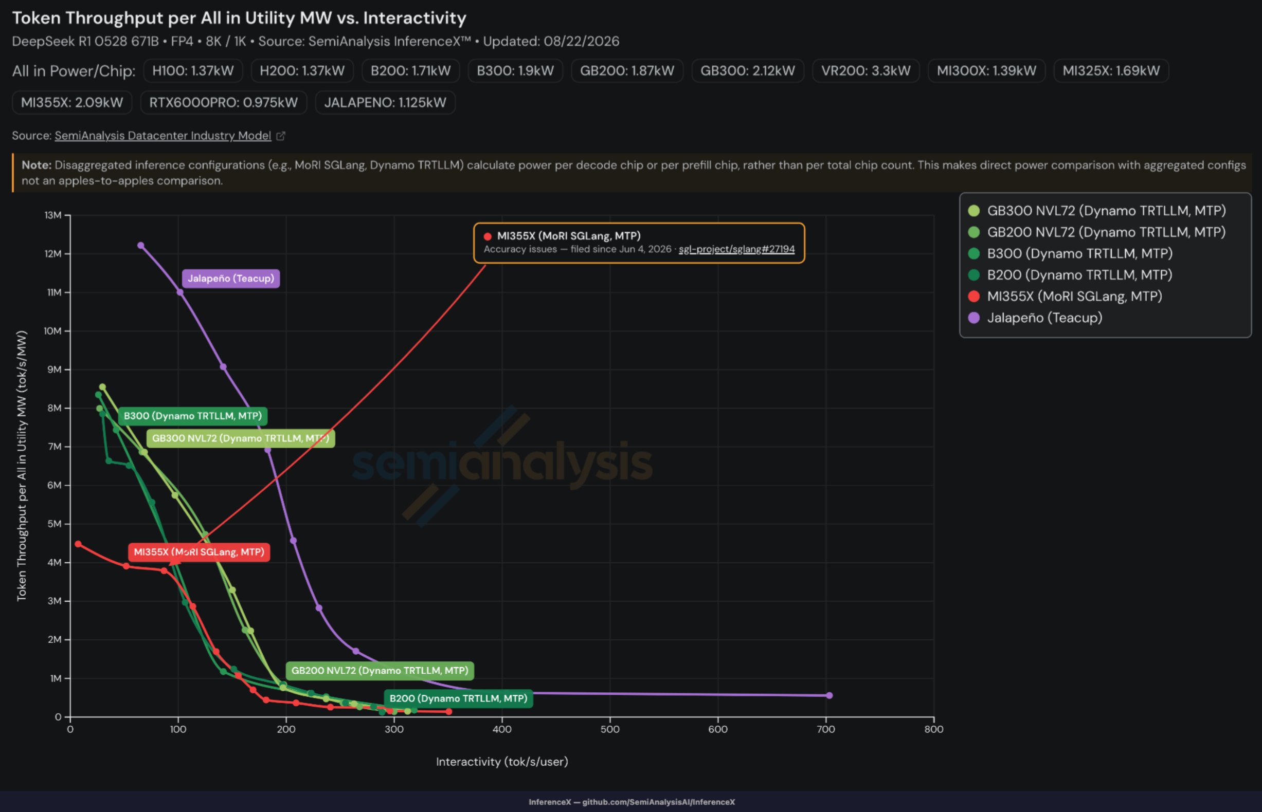The width and height of the screenshot is (1262, 812).
Task: Open the SemiAnalysis Datacenter Industry Model link
Action: coord(163,136)
